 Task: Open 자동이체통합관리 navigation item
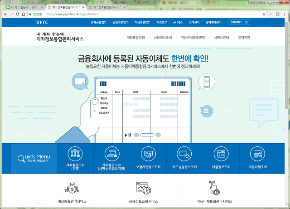click(x=193, y=38)
